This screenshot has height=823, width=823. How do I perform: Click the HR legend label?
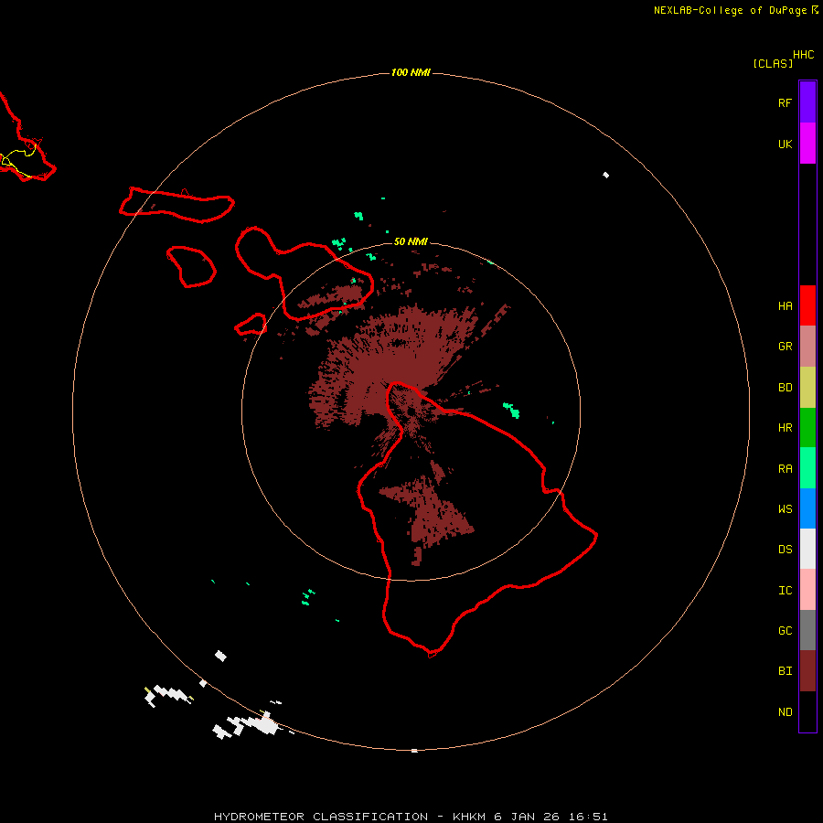click(786, 428)
